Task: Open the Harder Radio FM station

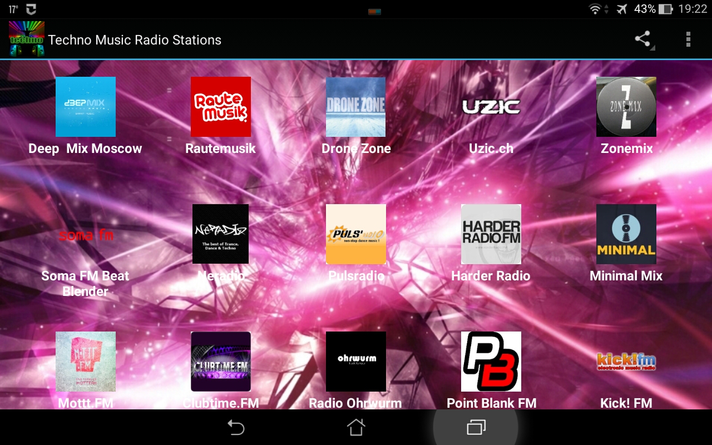Action: tap(491, 234)
